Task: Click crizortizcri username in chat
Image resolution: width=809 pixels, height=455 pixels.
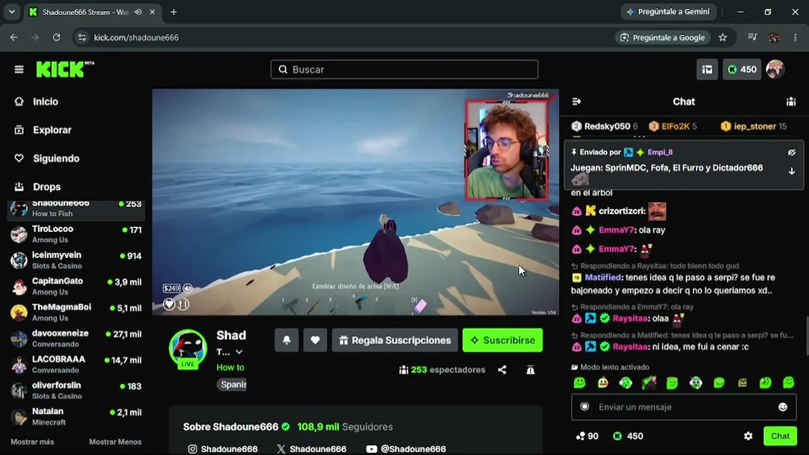Action: click(621, 211)
